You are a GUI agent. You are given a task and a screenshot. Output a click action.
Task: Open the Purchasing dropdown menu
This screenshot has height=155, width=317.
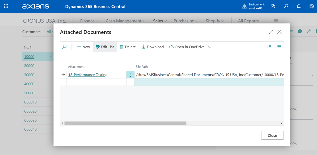pos(186,21)
